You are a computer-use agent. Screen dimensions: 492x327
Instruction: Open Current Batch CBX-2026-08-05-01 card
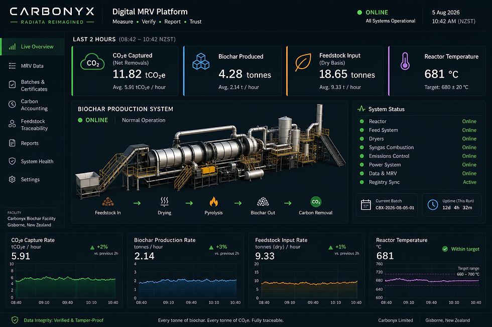[387, 205]
